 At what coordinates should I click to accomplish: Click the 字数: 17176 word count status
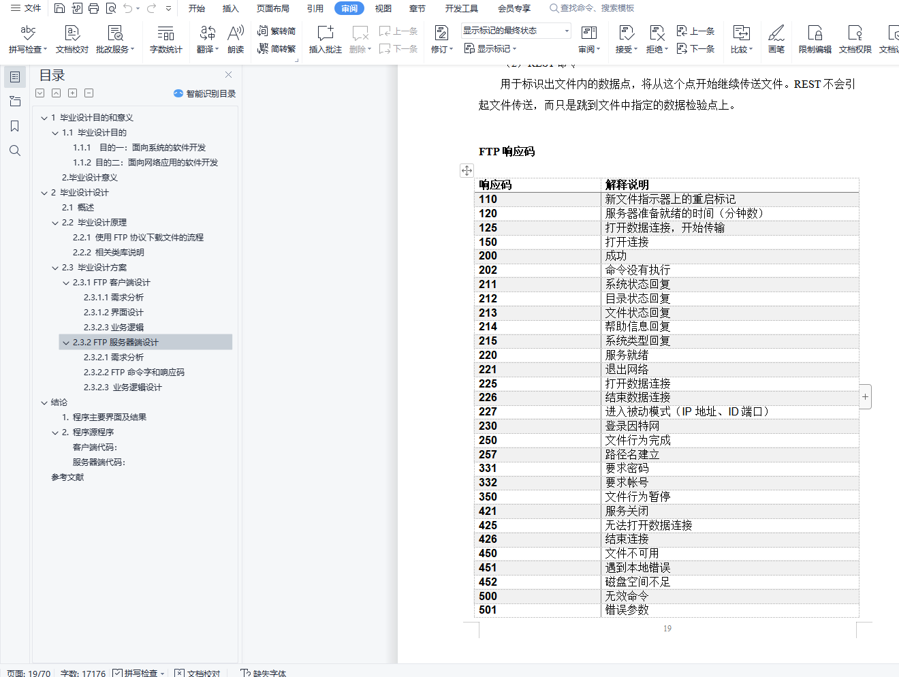point(83,673)
